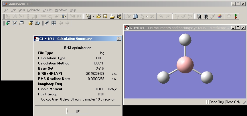This screenshot has height=116, width=247.
Task: Click the Connection Editor chain icon
Action: click(213, 16)
